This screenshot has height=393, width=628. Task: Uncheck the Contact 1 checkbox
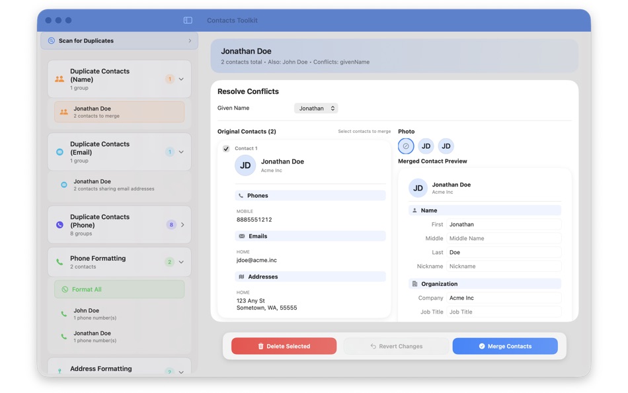click(x=225, y=148)
